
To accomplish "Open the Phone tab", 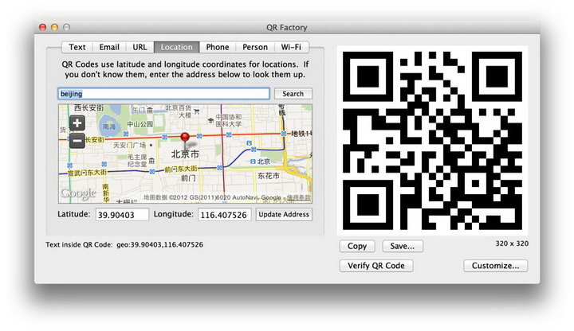I will (x=218, y=47).
